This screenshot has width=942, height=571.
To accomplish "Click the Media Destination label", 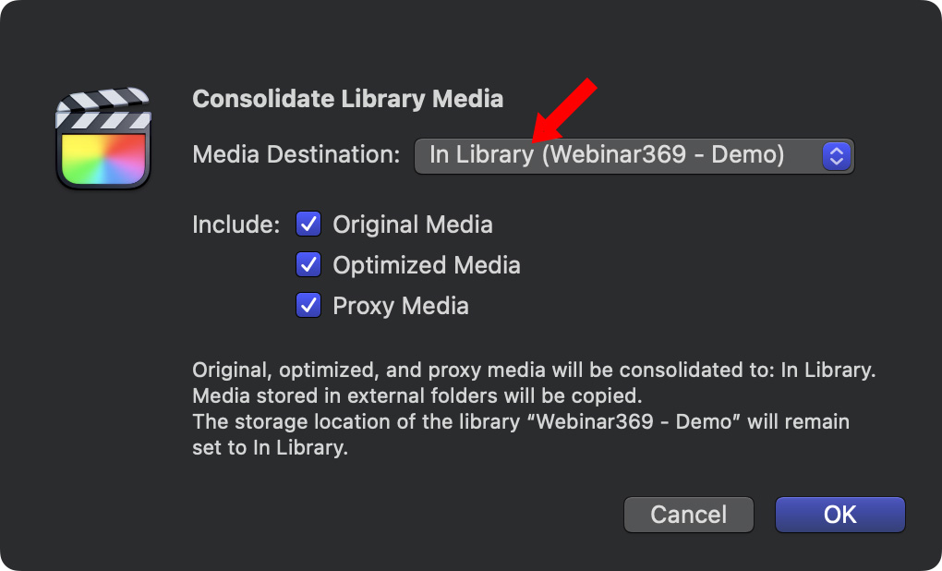I will [296, 154].
